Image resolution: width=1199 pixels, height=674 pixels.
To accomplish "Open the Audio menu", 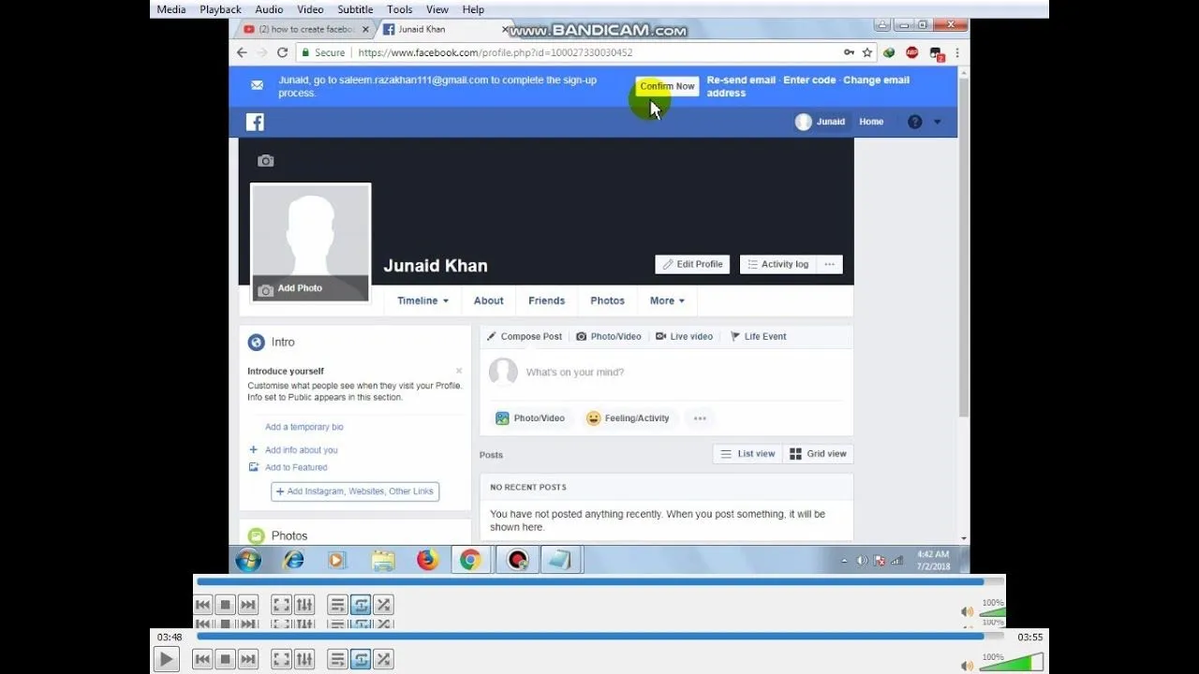I will tap(269, 9).
